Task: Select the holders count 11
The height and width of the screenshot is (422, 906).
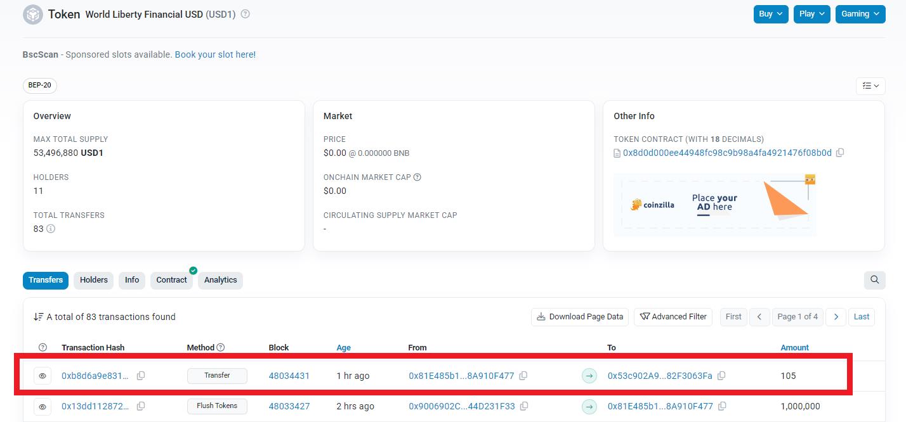Action: point(38,191)
